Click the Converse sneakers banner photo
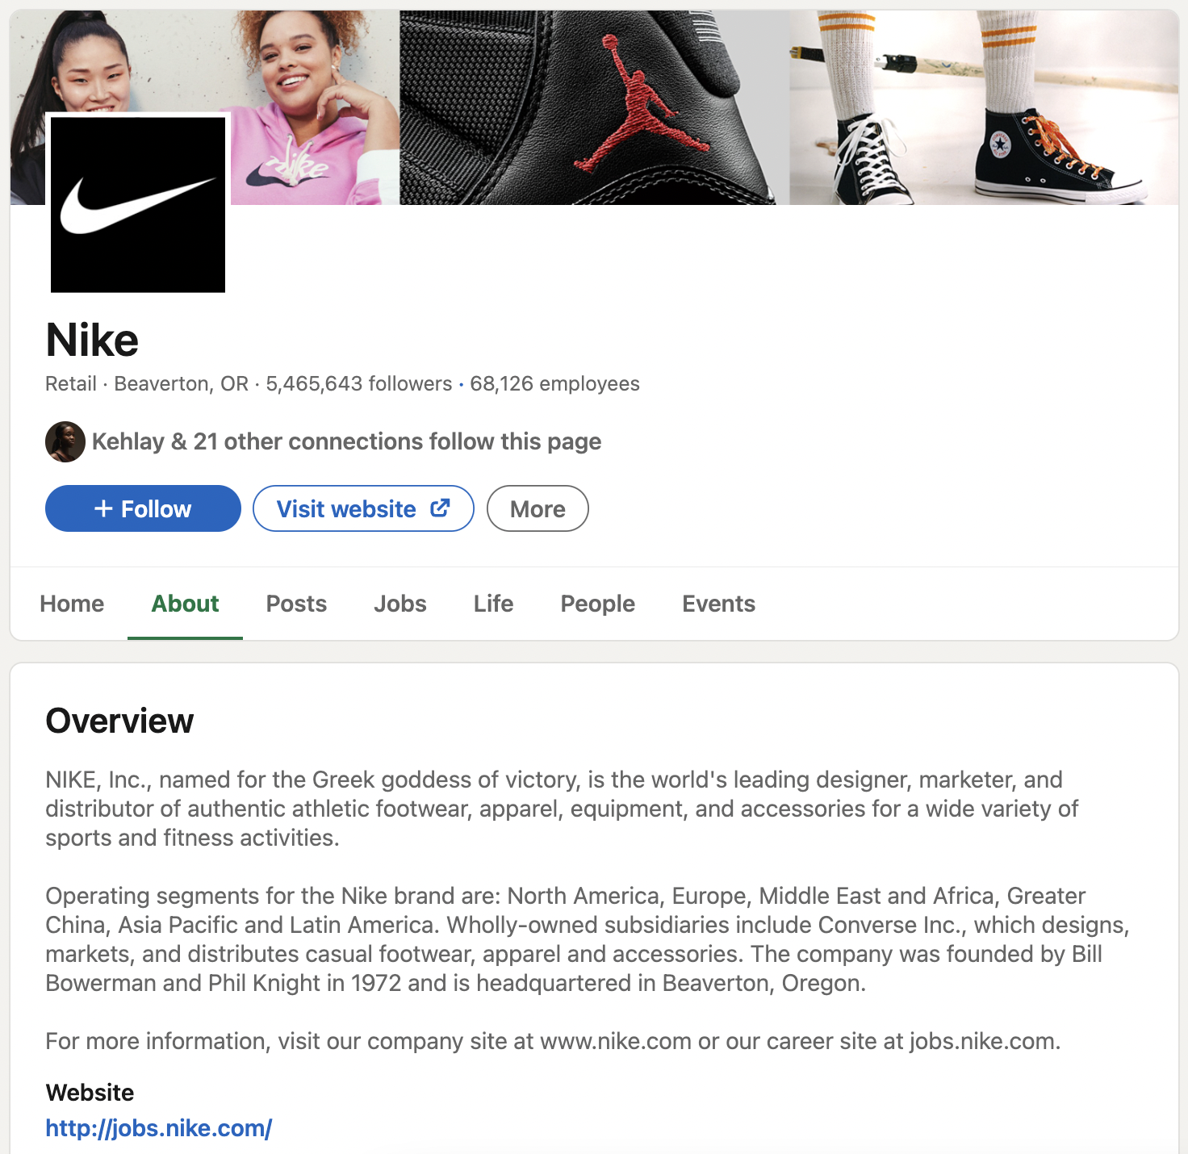This screenshot has height=1154, width=1188. [984, 107]
